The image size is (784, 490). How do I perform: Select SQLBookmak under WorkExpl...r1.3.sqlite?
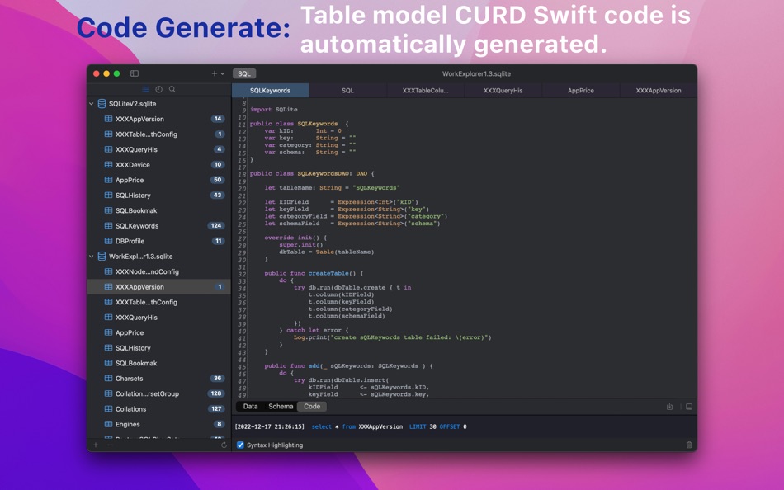(158, 363)
